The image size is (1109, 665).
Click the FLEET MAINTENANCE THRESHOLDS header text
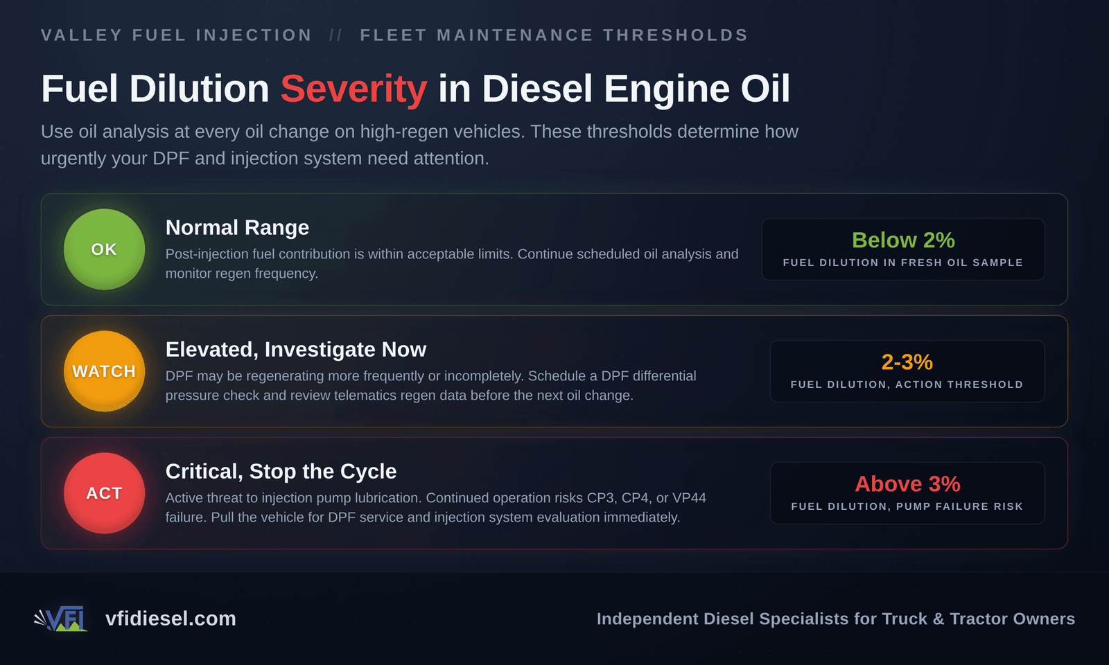[x=554, y=35]
